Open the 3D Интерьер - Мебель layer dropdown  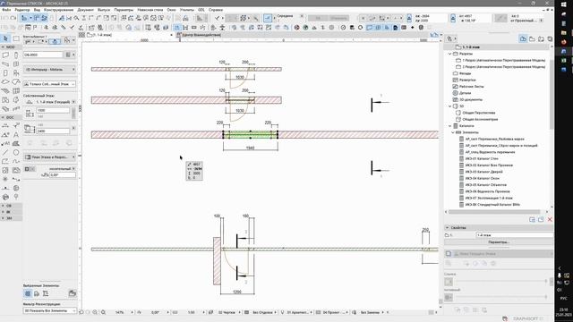point(50,70)
